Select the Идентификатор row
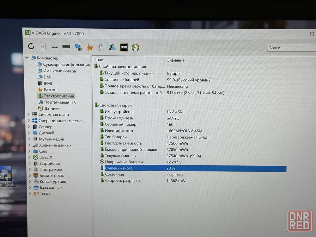The image size is (316, 237). click(152, 131)
